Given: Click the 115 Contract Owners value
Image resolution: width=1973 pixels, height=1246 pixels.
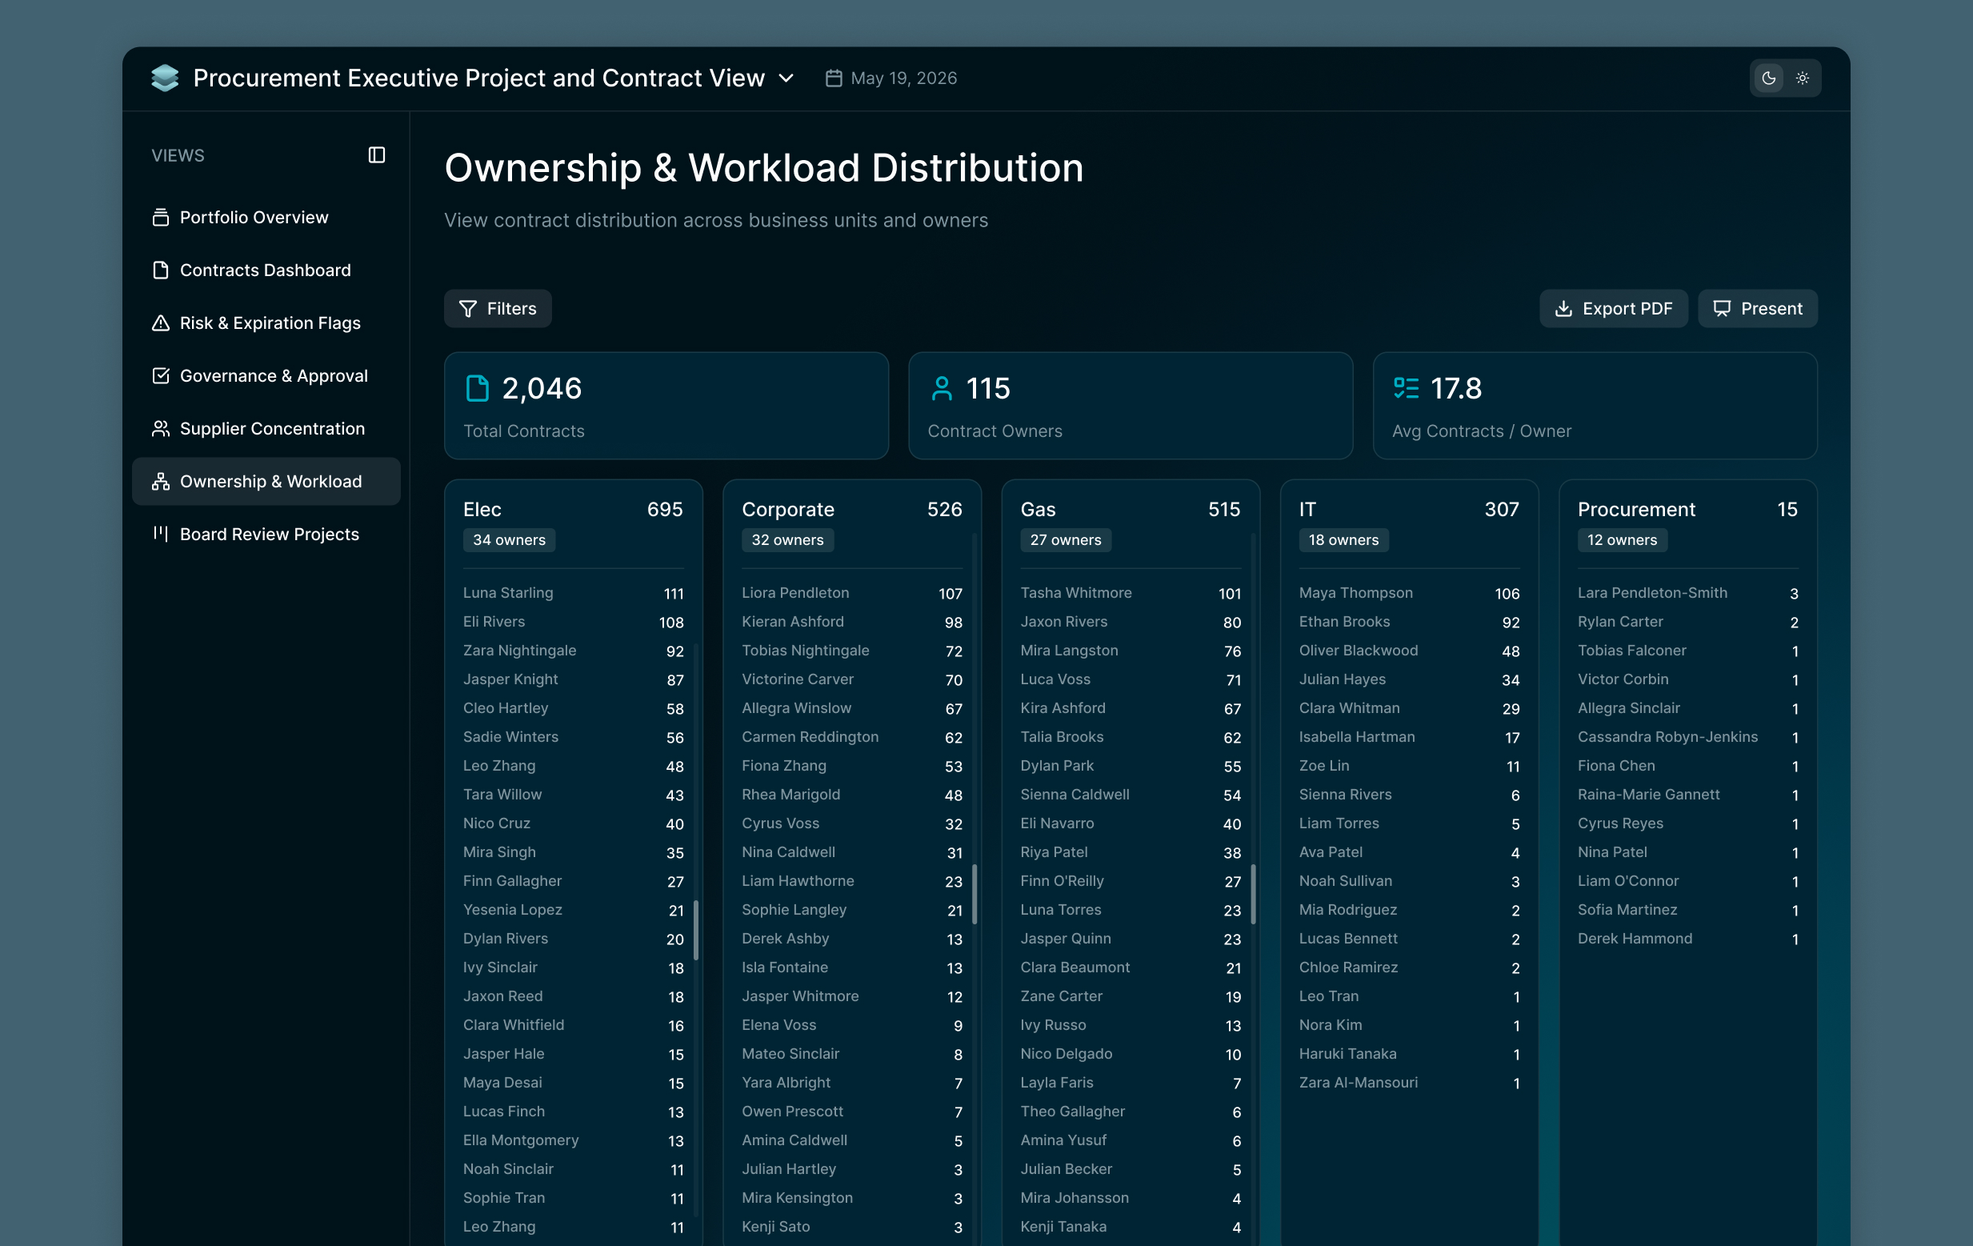Looking at the screenshot, I should point(988,389).
